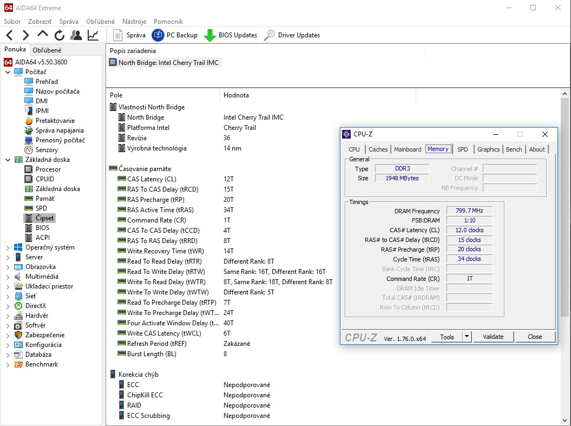Go forward with the right arrow toolbar icon
571x426 pixels.
tap(25, 35)
